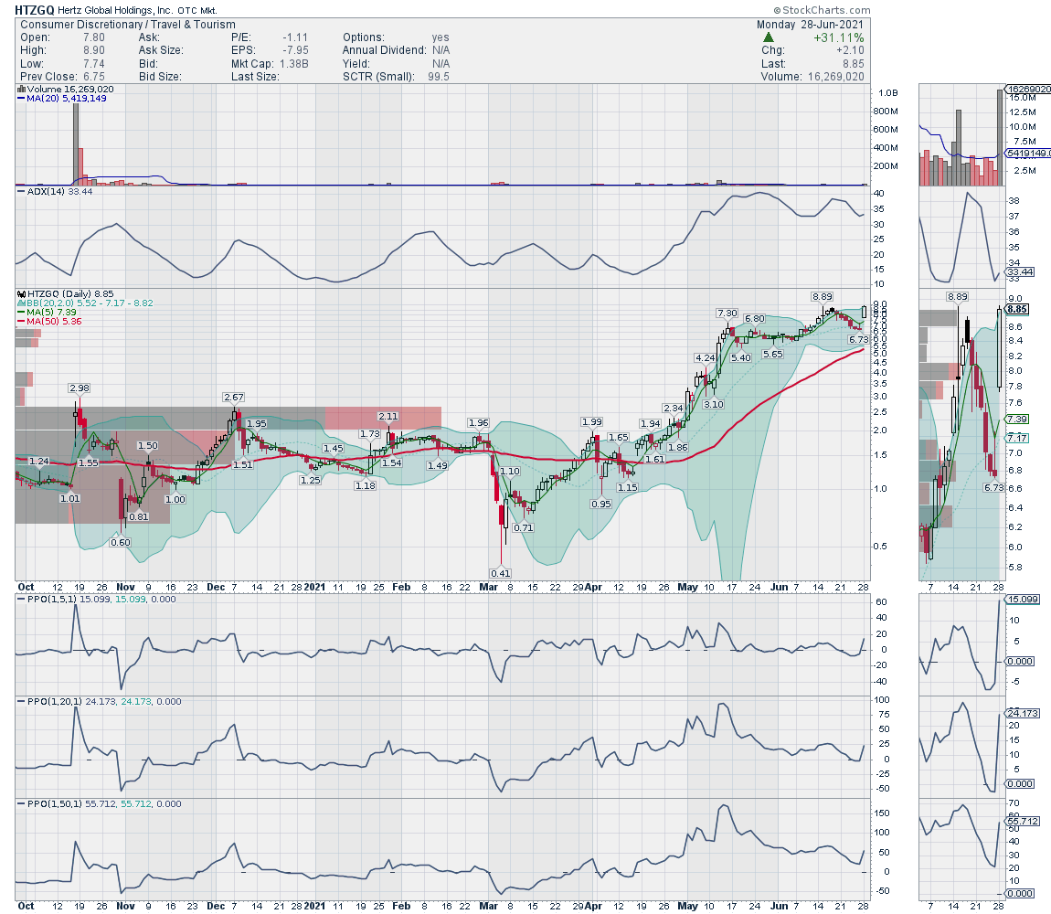
Task: Click the 16269020 volume tag in the zoom panel
Action: coord(1028,89)
